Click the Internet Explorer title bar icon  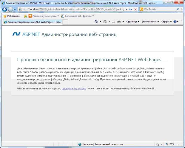[3, 3]
